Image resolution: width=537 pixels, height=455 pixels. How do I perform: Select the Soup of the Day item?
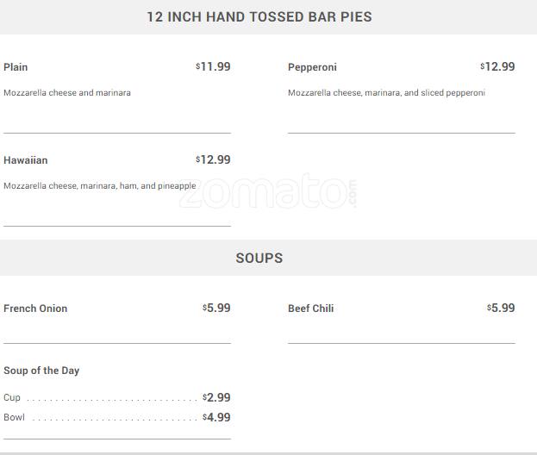point(41,371)
